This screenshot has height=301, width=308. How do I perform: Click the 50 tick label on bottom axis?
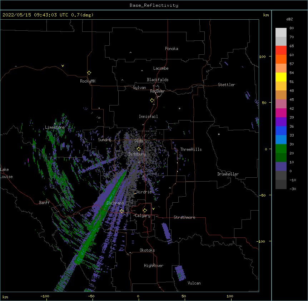coord(184,296)
